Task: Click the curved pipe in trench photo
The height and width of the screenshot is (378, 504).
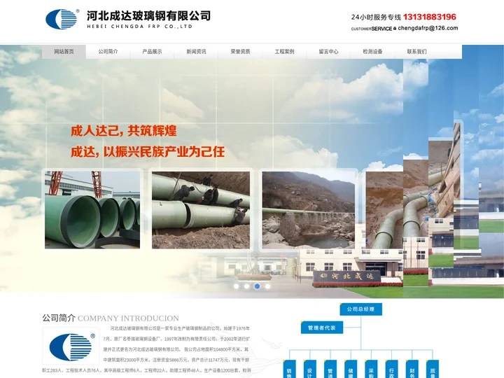Action: click(384, 210)
